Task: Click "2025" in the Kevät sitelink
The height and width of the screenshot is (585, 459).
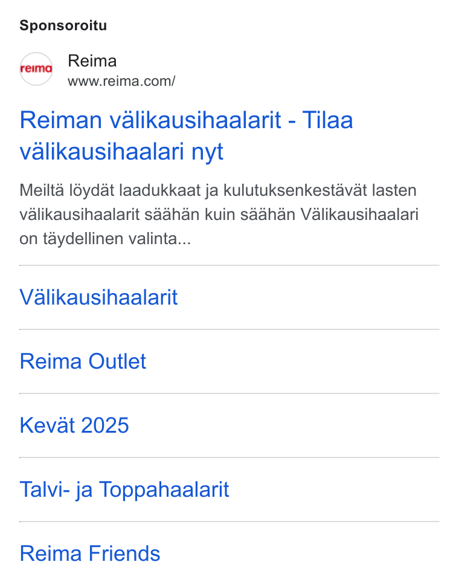Action: 104,425
